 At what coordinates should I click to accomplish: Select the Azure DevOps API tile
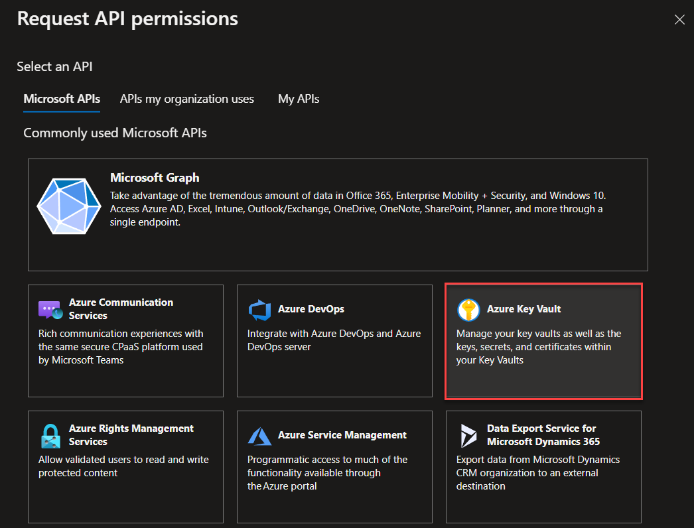(334, 340)
